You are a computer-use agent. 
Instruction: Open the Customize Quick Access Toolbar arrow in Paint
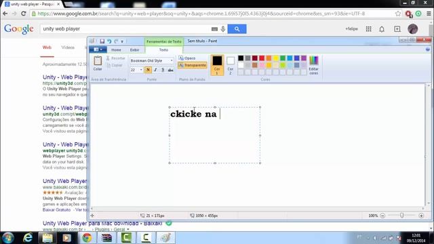(x=122, y=41)
